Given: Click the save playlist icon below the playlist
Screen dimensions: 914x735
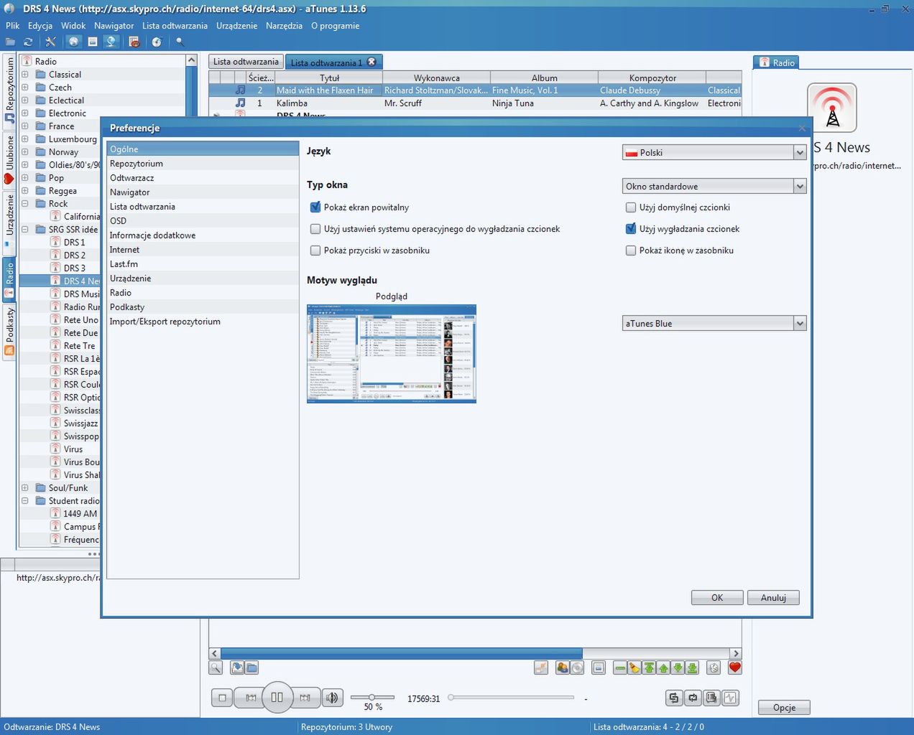Looking at the screenshot, I should pos(237,668).
